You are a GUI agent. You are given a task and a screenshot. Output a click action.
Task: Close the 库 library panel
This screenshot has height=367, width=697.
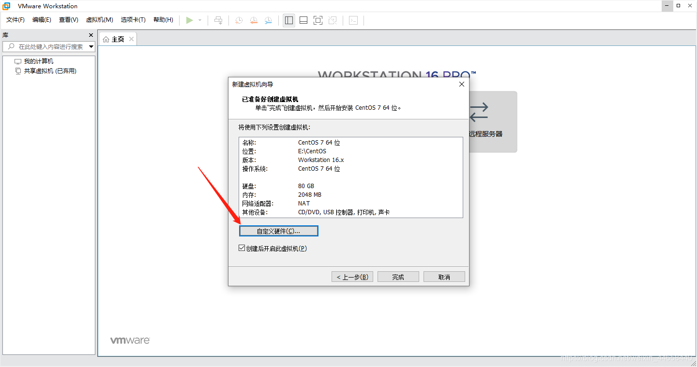91,35
